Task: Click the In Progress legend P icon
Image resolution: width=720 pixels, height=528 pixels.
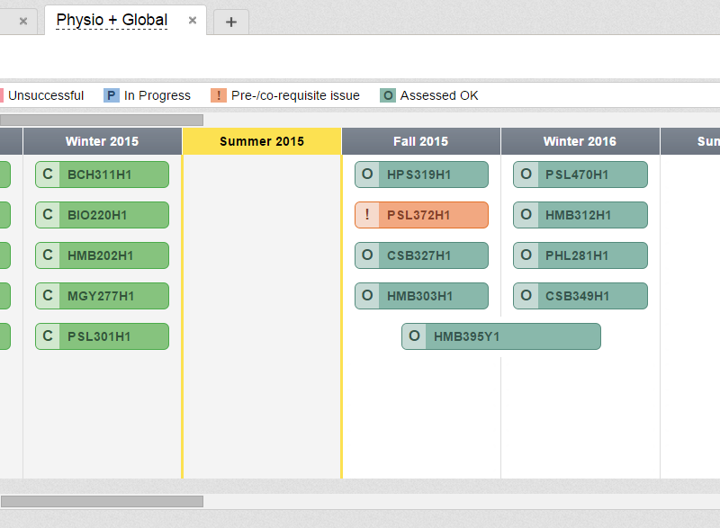Action: tap(112, 95)
